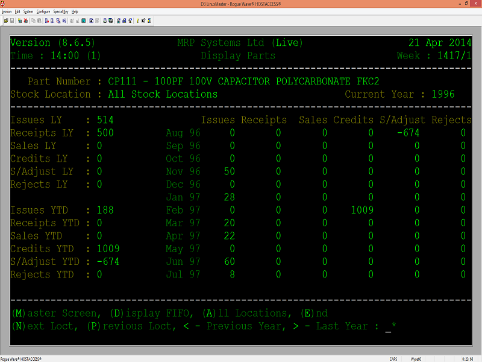The width and height of the screenshot is (482, 362).
Task: Click the teal terminal screen icon
Action: tap(83, 21)
